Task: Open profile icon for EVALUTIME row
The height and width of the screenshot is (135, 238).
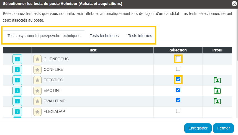Action: click(217, 101)
